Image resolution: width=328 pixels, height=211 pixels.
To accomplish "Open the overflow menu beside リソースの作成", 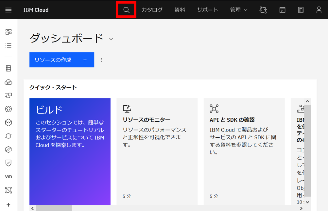I will [102, 60].
